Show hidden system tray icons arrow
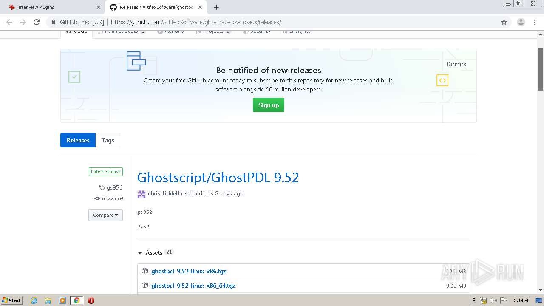Screen dimensions: 544x306 pyautogui.click(x=474, y=300)
